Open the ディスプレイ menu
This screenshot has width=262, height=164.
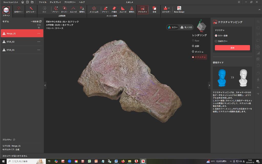[x=55, y=2]
